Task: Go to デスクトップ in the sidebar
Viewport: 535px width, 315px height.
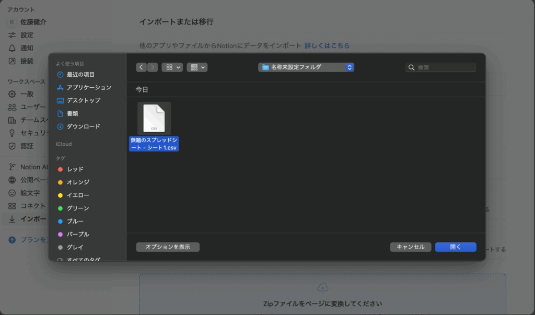Action: (x=83, y=100)
